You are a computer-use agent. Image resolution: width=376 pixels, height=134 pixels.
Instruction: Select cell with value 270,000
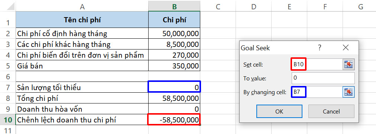click(x=174, y=55)
